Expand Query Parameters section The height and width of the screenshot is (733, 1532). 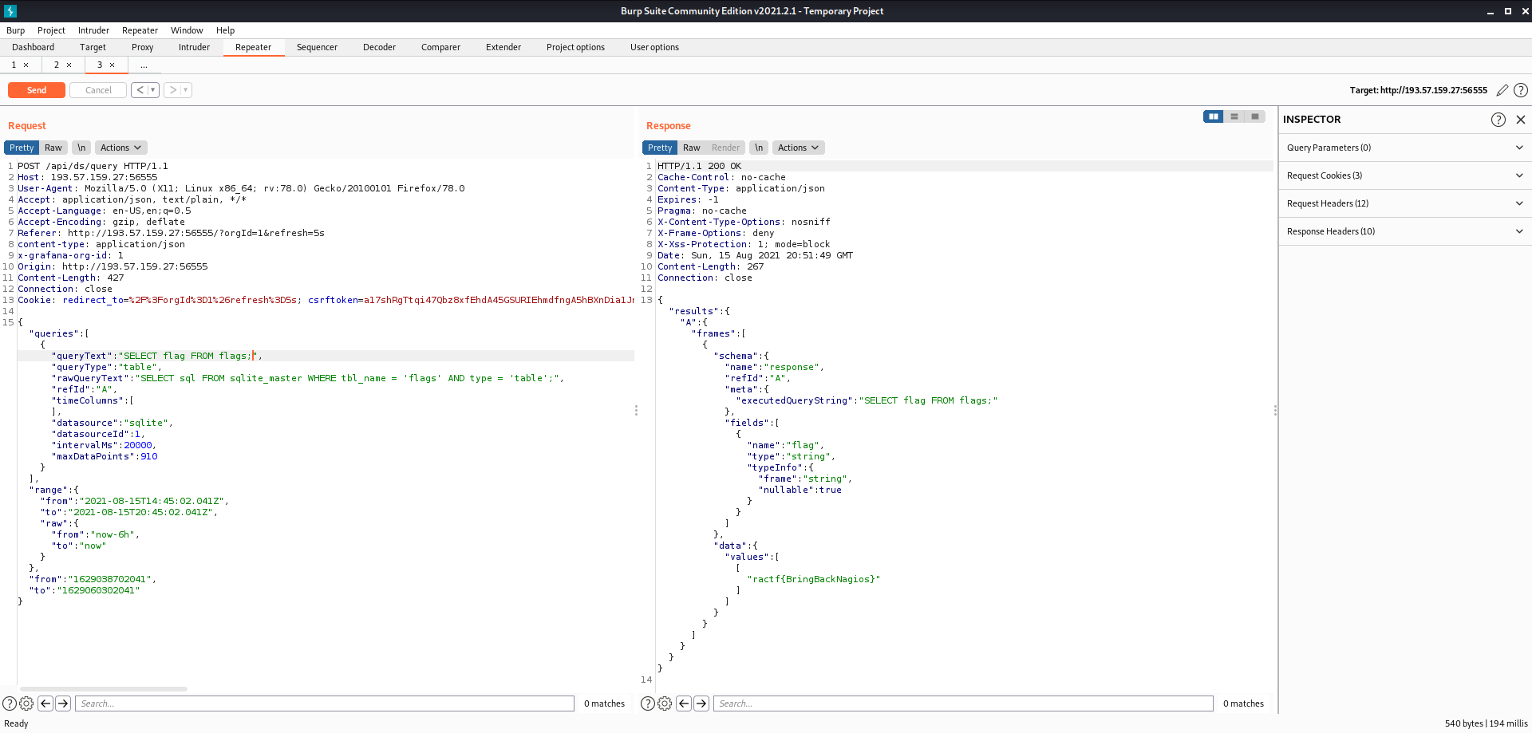click(1405, 148)
